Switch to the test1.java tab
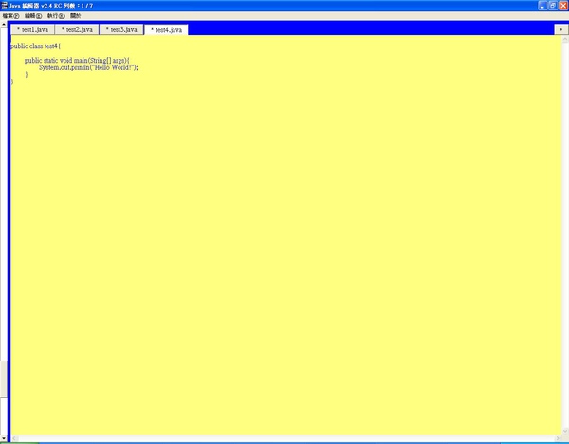The image size is (569, 444). [32, 29]
